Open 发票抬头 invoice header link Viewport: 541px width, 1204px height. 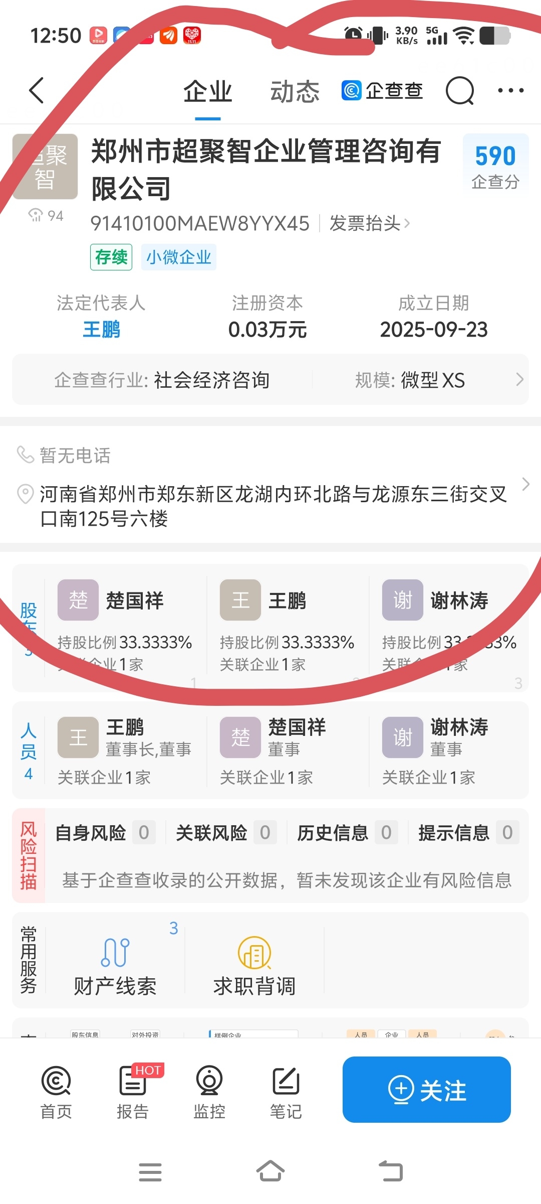coord(370,223)
